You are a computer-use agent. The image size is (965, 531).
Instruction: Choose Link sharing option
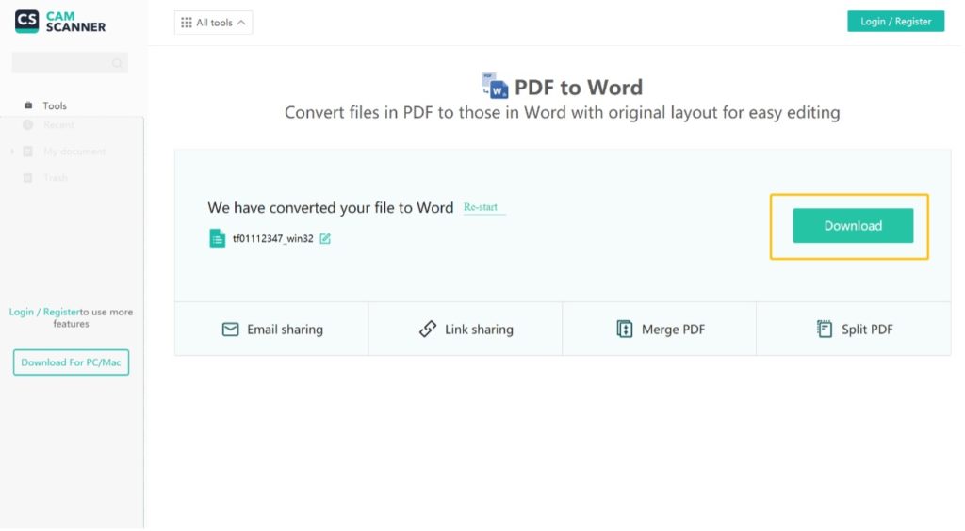(466, 330)
